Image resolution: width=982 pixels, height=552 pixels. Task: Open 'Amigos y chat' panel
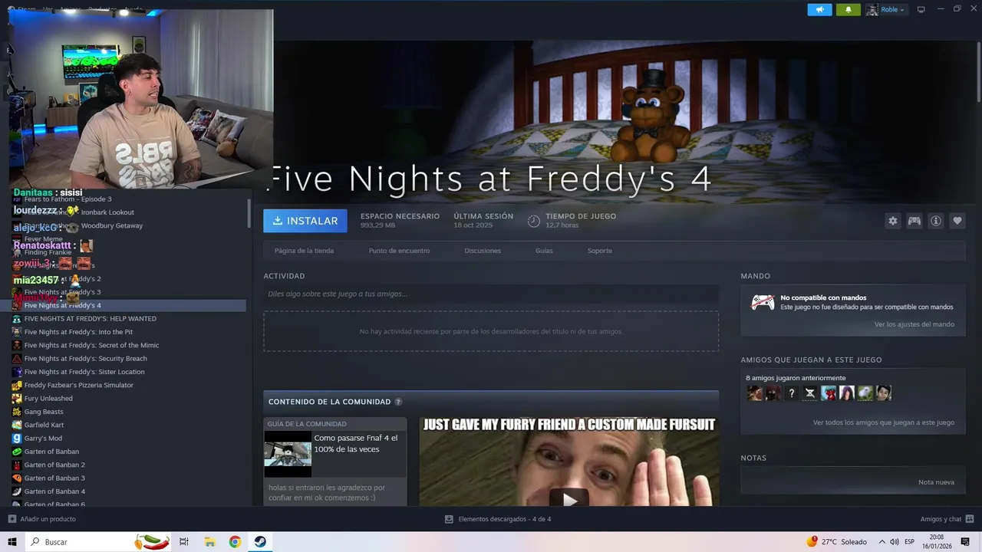(x=947, y=519)
